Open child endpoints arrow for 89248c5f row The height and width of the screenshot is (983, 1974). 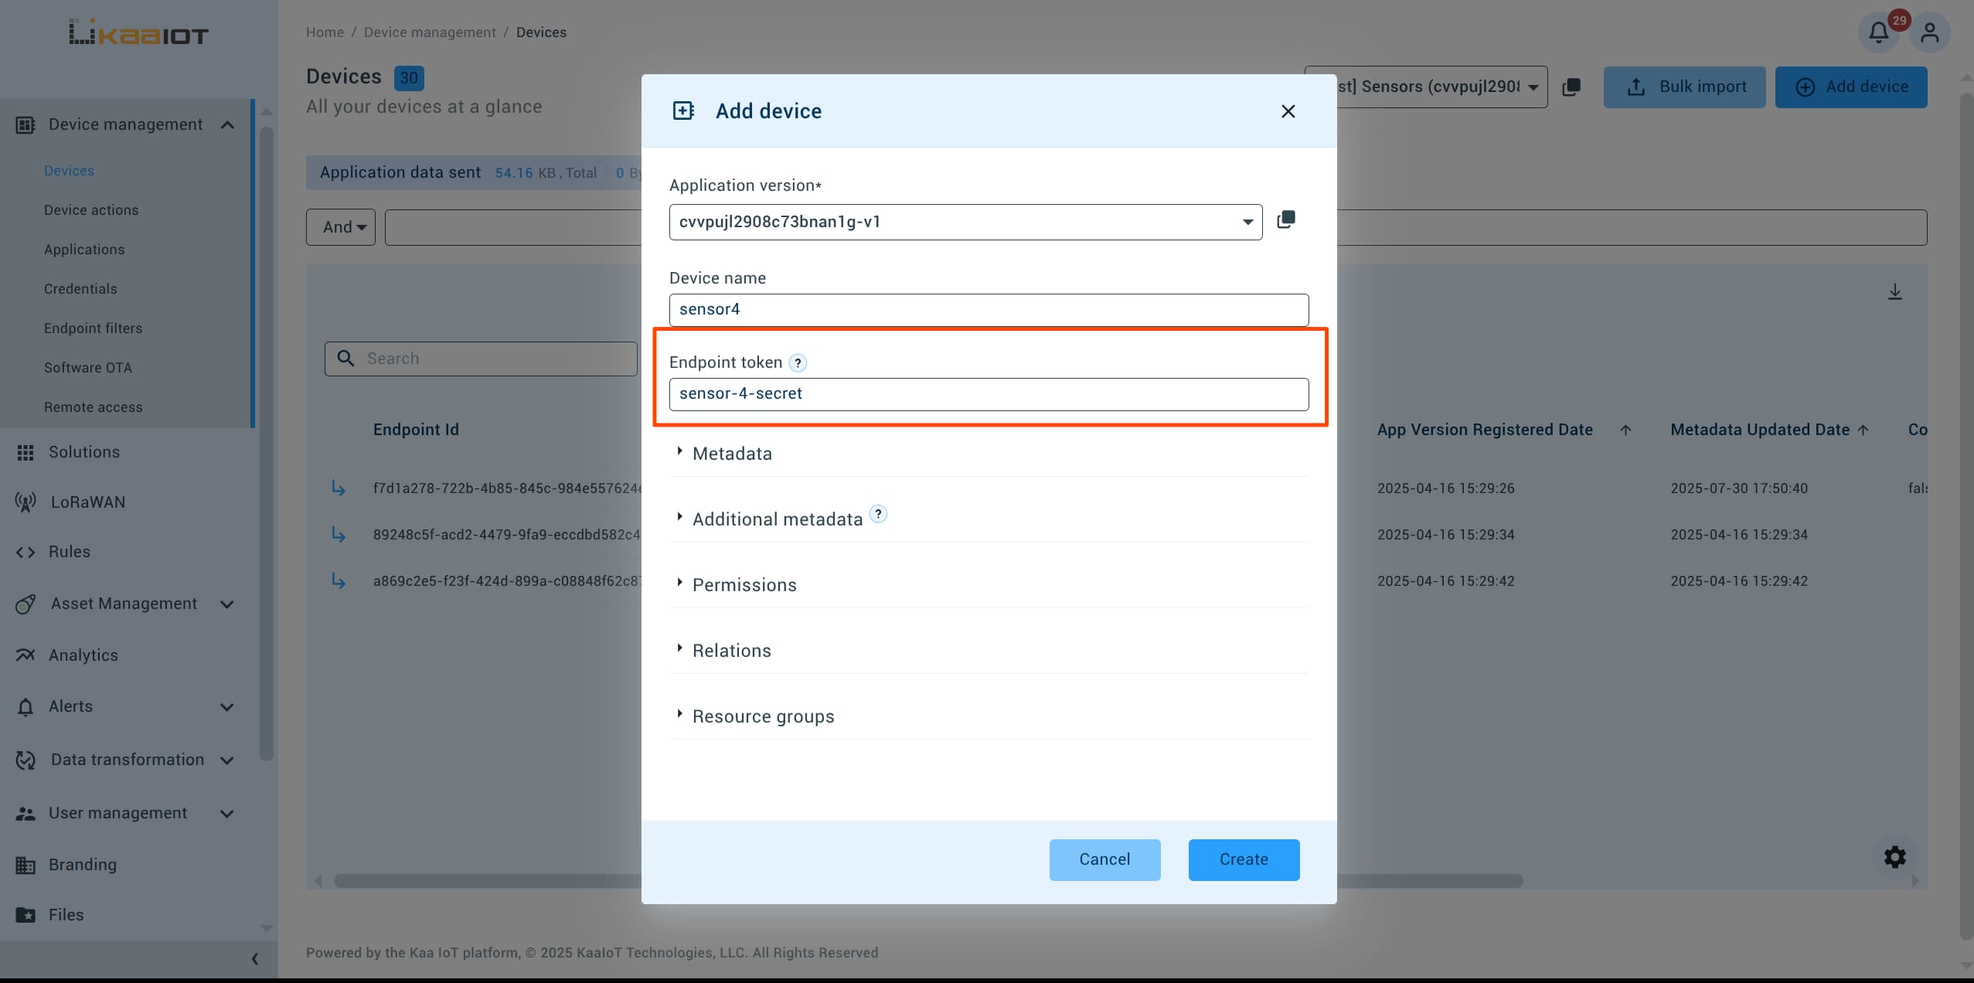pos(339,535)
